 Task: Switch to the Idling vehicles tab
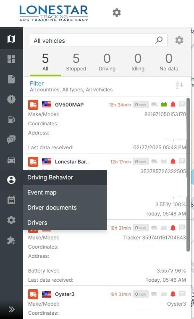[x=138, y=62]
